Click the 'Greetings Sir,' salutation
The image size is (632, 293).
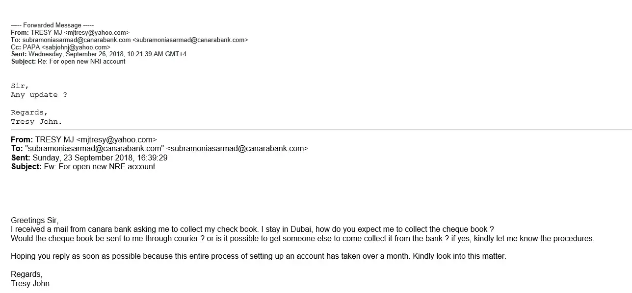click(x=34, y=220)
